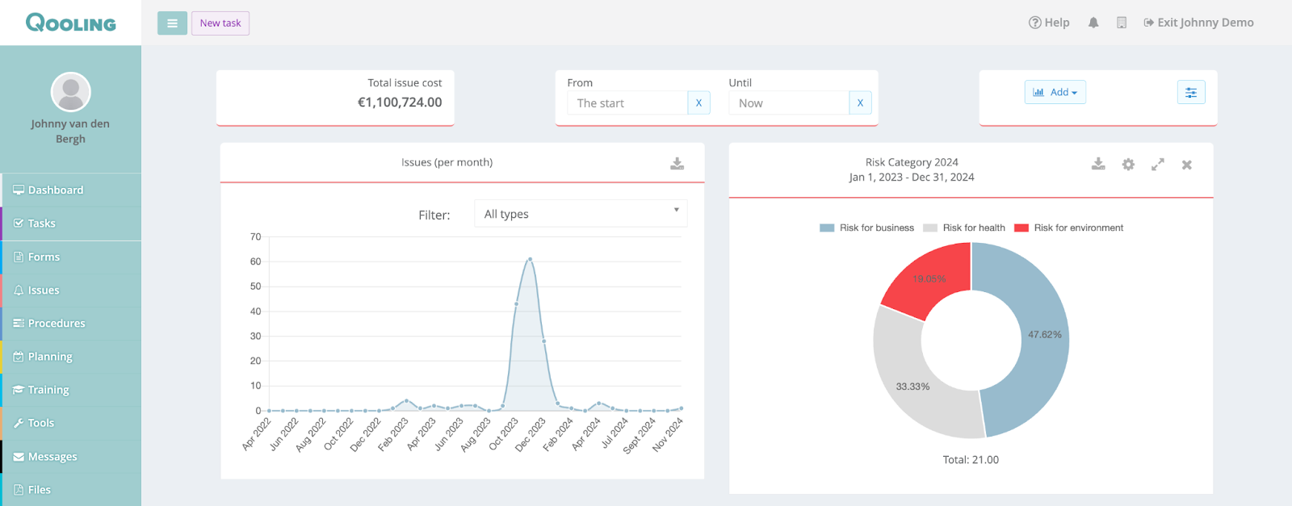The width and height of the screenshot is (1292, 506).
Task: Click the Qooling logo
Action: coord(71,23)
